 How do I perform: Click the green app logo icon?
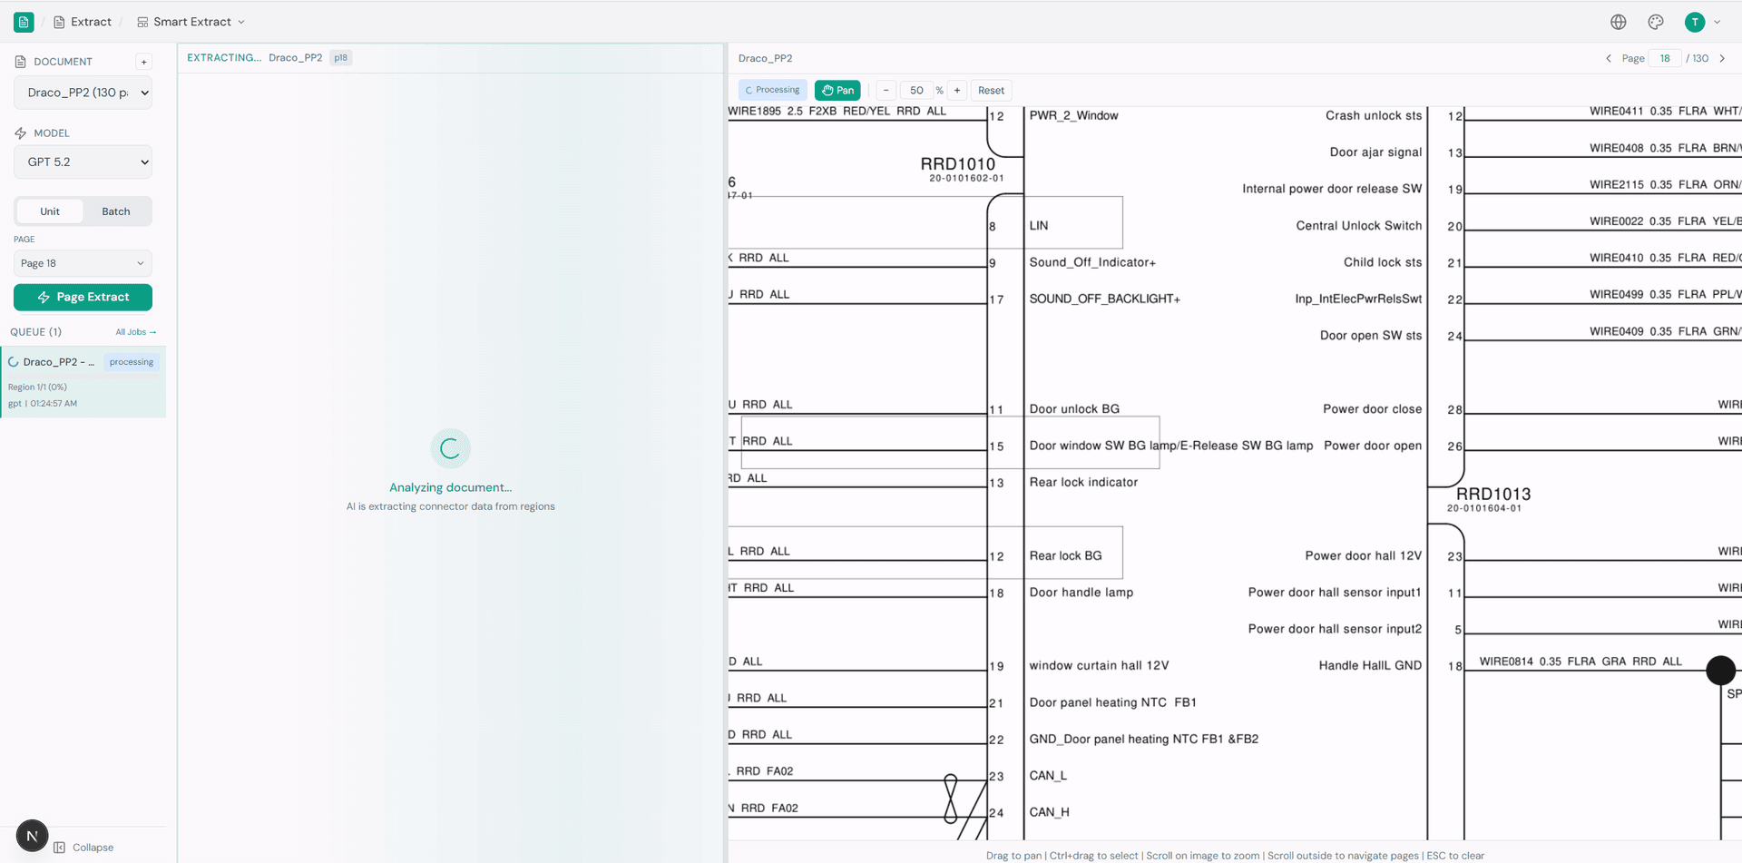click(x=24, y=22)
